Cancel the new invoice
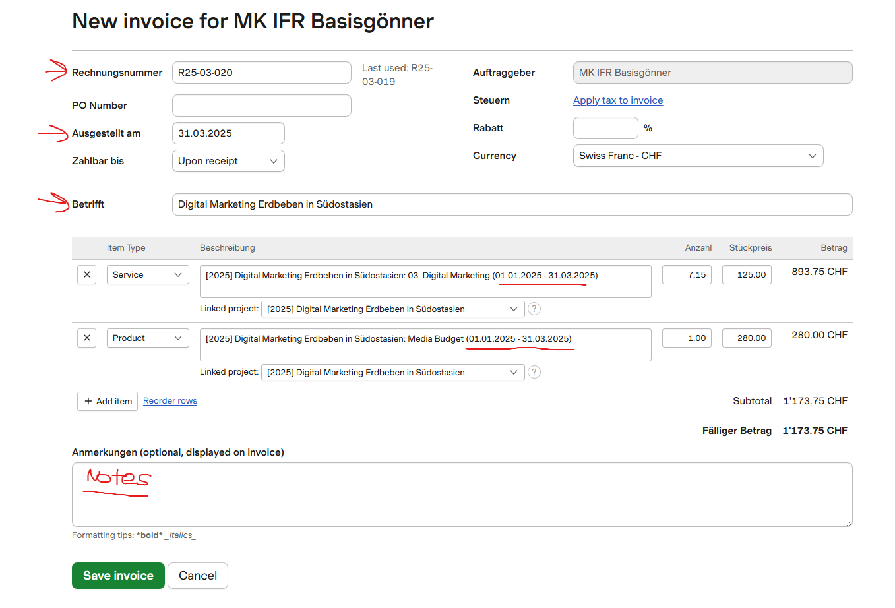Screen dimensions: 895x608 point(198,576)
